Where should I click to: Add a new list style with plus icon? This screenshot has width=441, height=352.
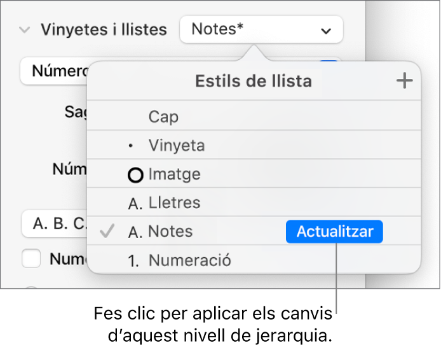404,81
